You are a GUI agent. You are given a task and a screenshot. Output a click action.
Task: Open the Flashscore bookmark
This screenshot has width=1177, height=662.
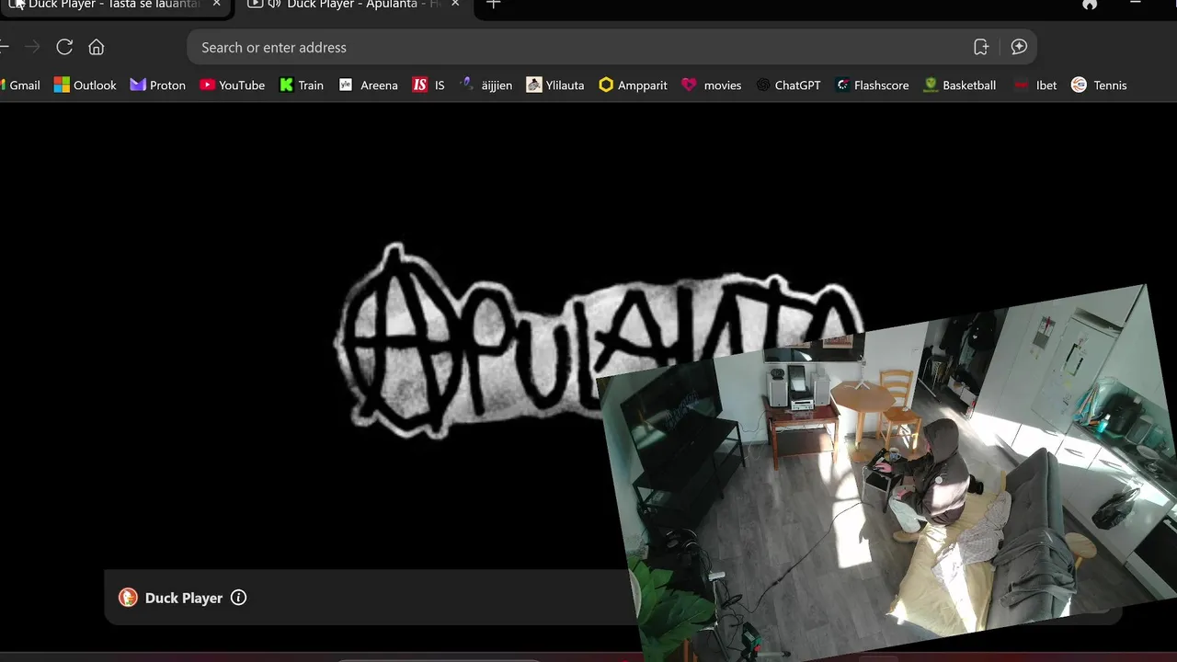872,85
